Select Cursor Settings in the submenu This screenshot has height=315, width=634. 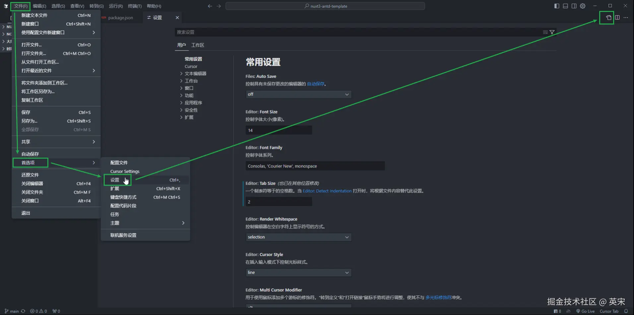[146, 171]
